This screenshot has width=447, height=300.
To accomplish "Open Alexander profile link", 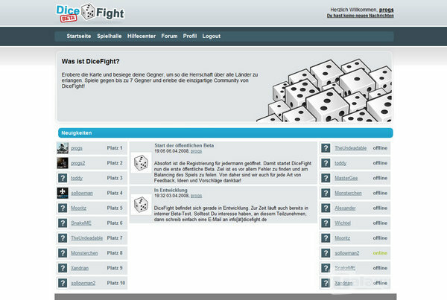I will click(x=345, y=208).
